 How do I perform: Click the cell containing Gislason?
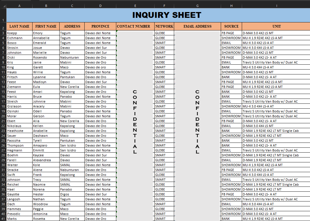tap(19, 106)
